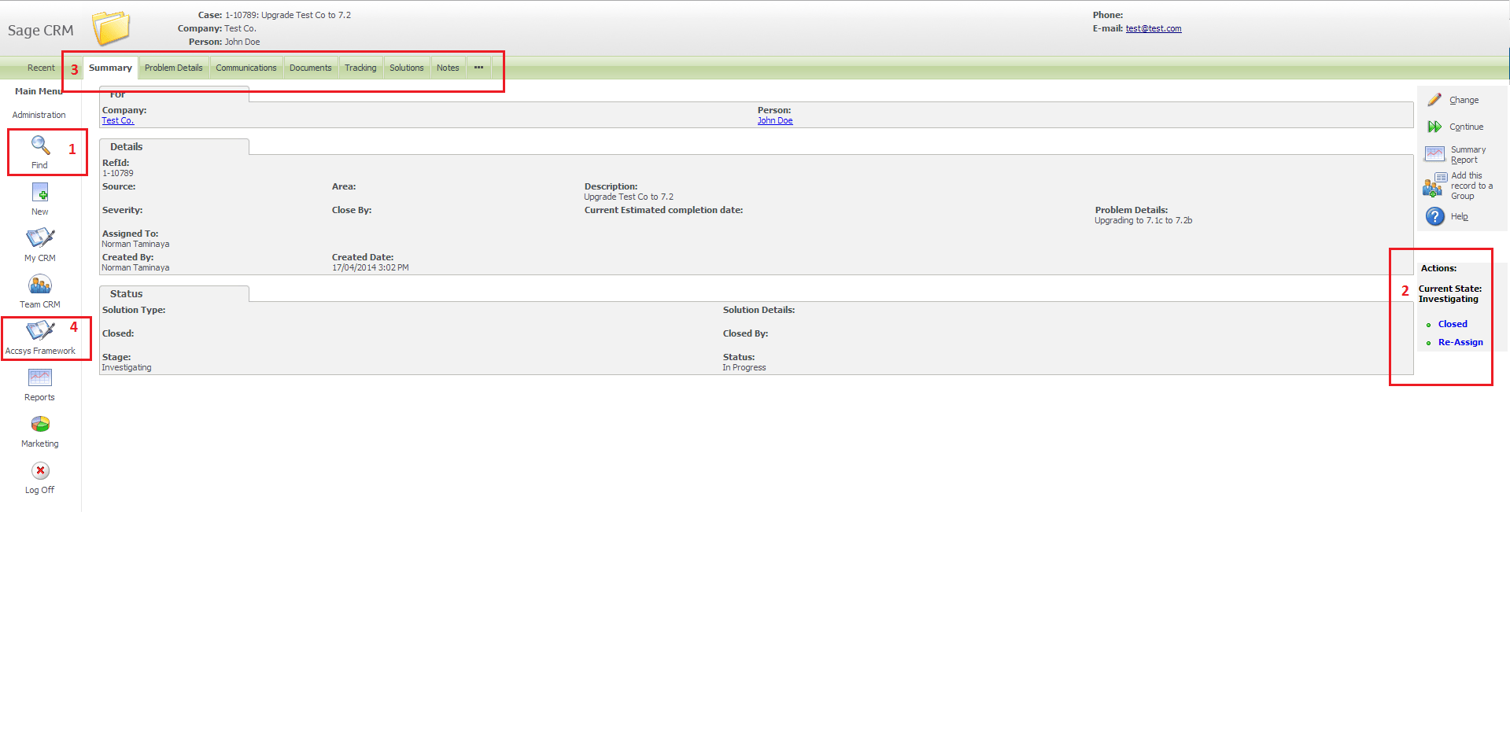Open the Reports chart icon
This screenshot has height=751, width=1510.
(x=40, y=377)
